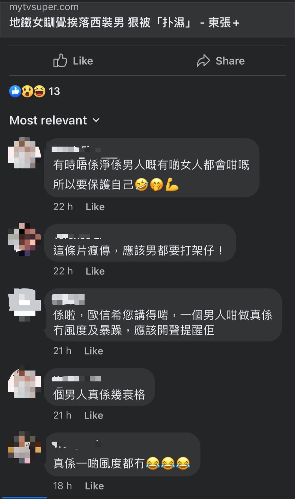The height and width of the screenshot is (499, 295).
Task: Open the mytvsuper.com link preview title
Action: 124,23
